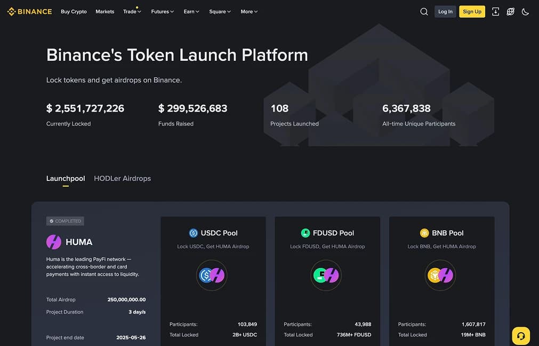Click the Log In button
Image resolution: width=539 pixels, height=346 pixels.
pos(445,12)
